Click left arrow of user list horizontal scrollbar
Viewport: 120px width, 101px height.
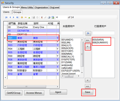click(x=63, y=76)
